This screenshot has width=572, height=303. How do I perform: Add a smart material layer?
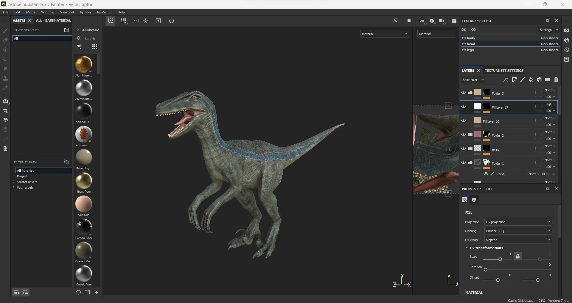coord(539,79)
